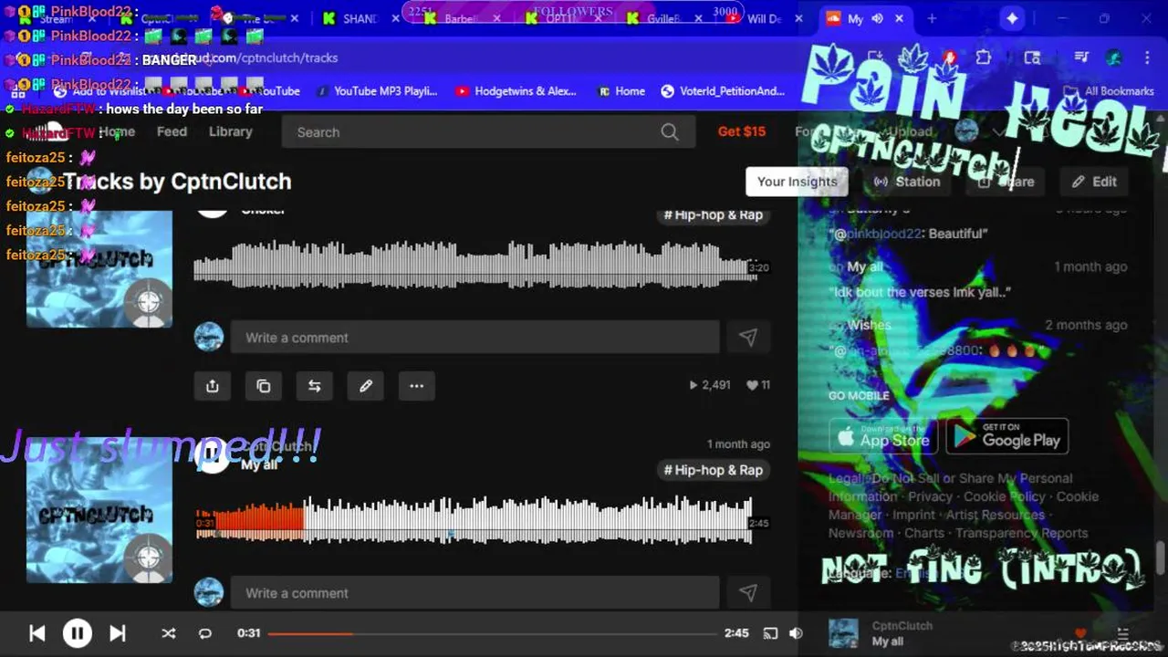Skip to the previous track

click(x=36, y=633)
